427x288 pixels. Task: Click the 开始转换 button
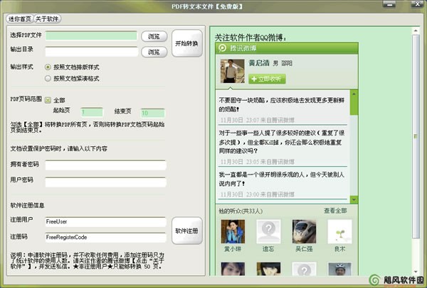pyautogui.click(x=186, y=43)
